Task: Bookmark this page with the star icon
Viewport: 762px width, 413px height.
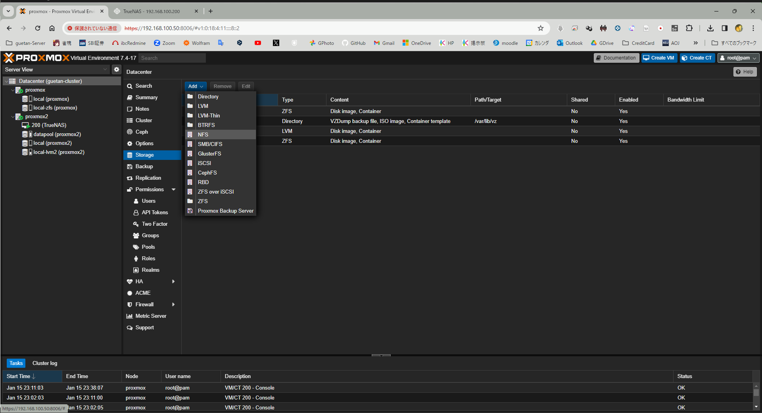Action: (x=540, y=28)
